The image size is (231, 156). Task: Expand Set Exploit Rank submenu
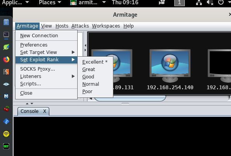(47, 60)
